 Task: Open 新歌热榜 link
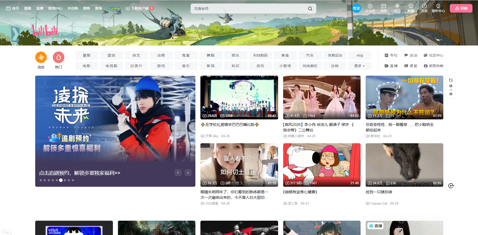433,66
